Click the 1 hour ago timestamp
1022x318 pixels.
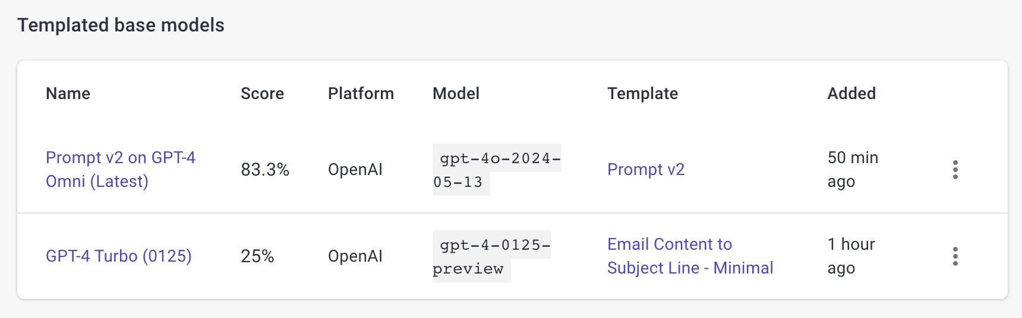tap(851, 256)
